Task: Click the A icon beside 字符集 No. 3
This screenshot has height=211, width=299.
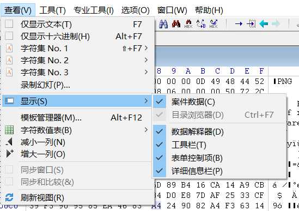Action: (x=9, y=73)
